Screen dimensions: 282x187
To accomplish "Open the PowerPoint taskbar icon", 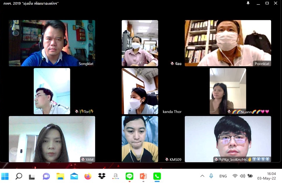I will pyautogui.click(x=143, y=176).
